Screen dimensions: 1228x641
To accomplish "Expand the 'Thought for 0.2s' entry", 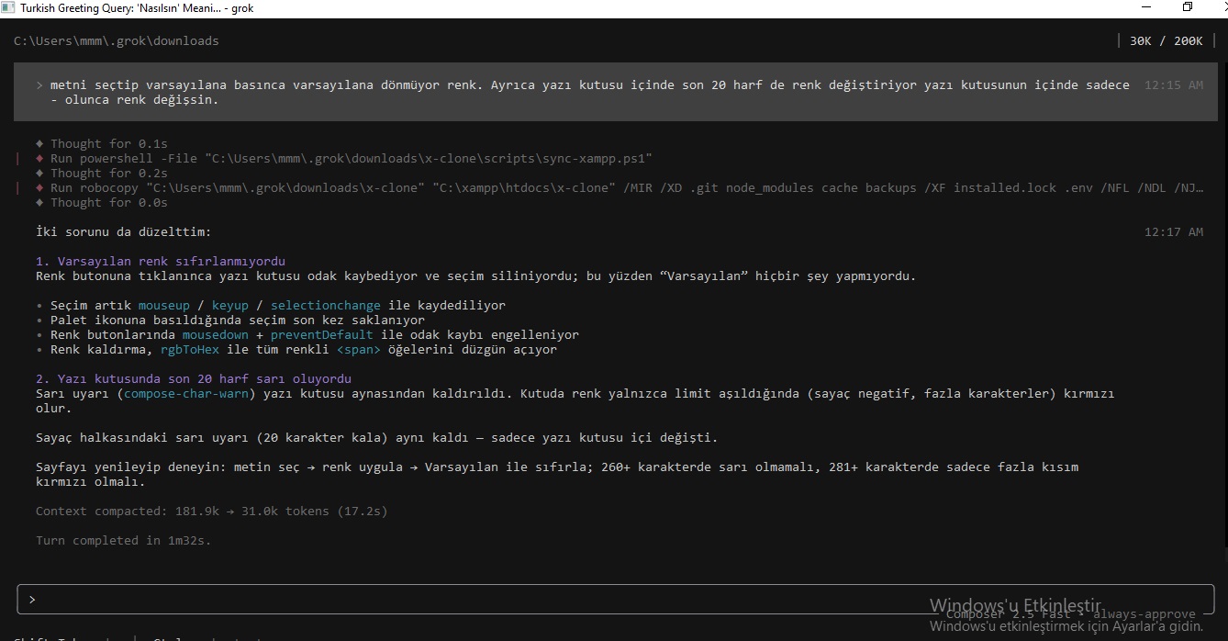I will [102, 173].
